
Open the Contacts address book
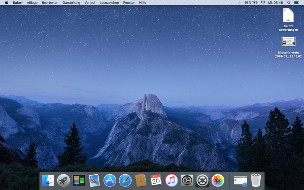click(x=141, y=180)
